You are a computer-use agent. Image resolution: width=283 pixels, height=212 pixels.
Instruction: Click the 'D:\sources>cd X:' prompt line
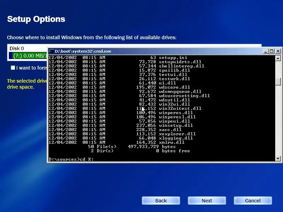(x=71, y=159)
